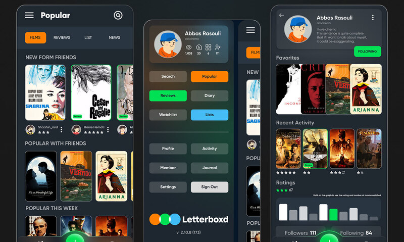Image resolution: width=404 pixels, height=242 pixels.
Task: Click the green Reviews menu button
Action: 168,95
